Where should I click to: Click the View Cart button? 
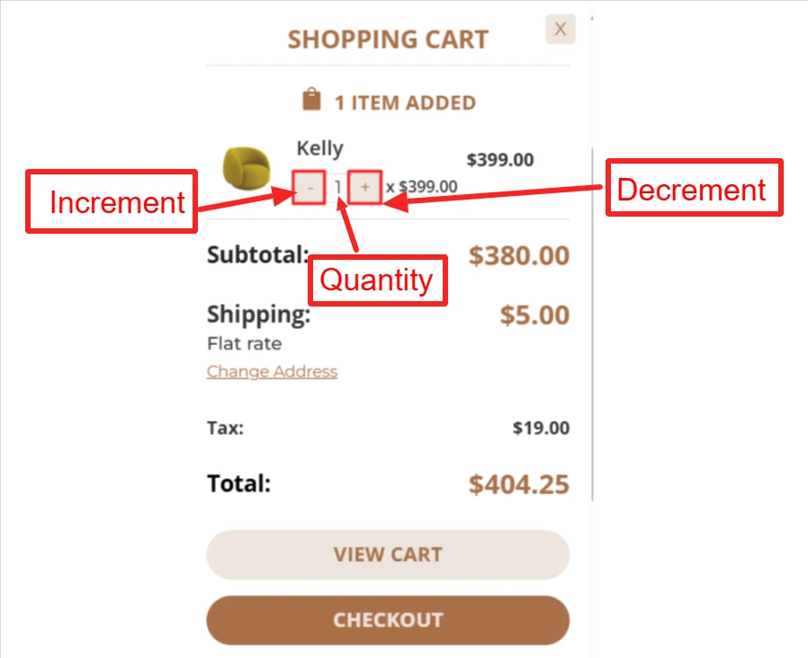click(388, 555)
